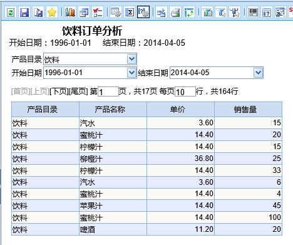
Task: Click the page number input field
Action: click(108, 91)
